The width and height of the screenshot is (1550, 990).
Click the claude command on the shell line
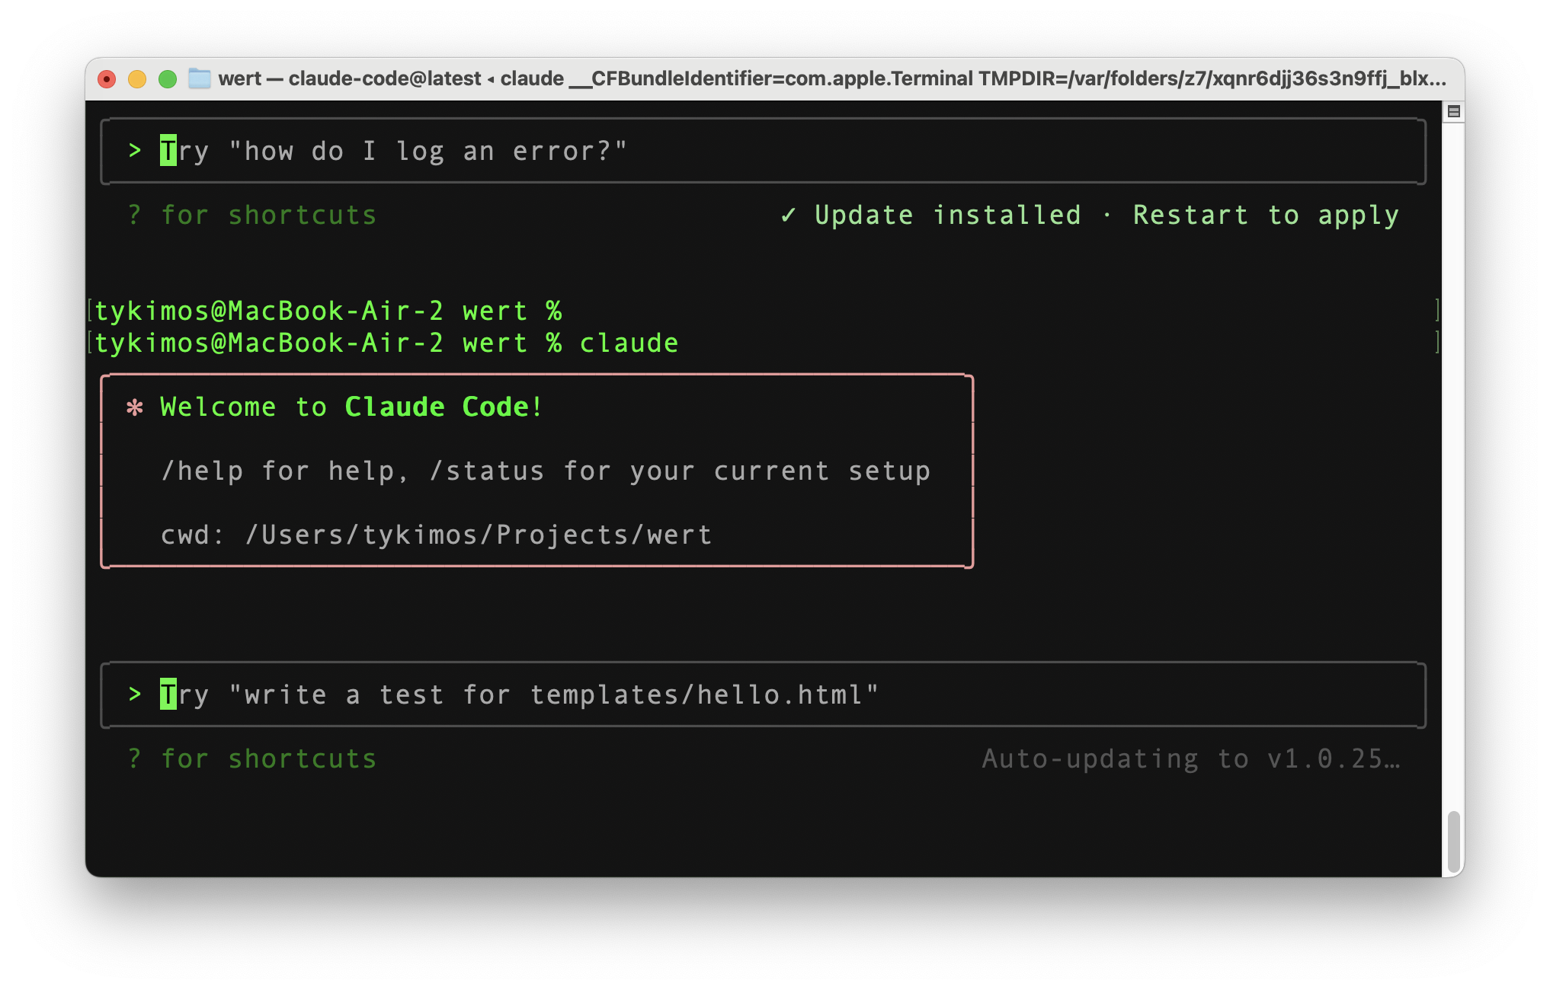click(629, 343)
